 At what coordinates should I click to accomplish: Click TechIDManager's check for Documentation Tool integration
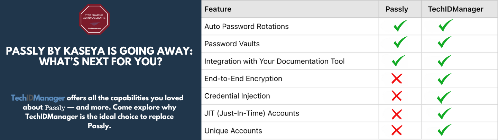pyautogui.click(x=444, y=61)
